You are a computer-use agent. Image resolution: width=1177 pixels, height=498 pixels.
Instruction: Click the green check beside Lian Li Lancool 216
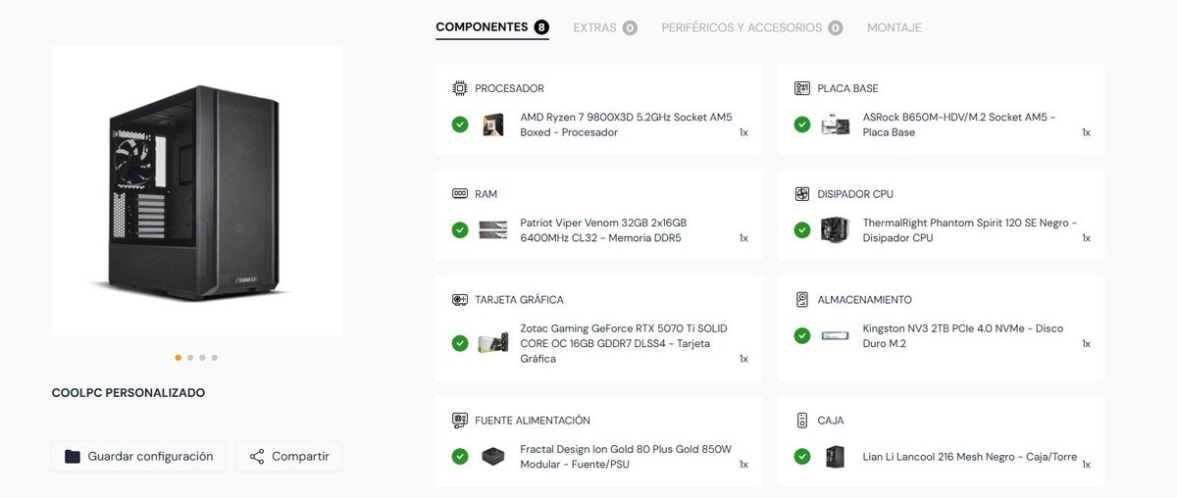802,457
